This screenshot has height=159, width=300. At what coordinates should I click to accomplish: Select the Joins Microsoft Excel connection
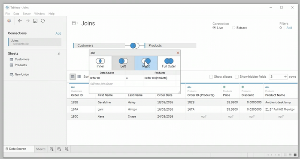pyautogui.click(x=35, y=42)
